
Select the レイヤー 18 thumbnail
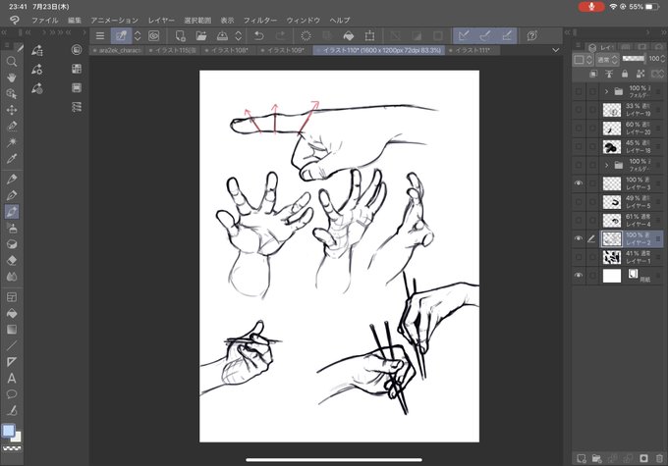612,147
